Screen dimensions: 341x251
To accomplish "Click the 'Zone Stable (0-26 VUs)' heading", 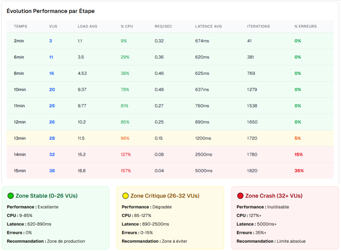I will [x=46, y=196].
